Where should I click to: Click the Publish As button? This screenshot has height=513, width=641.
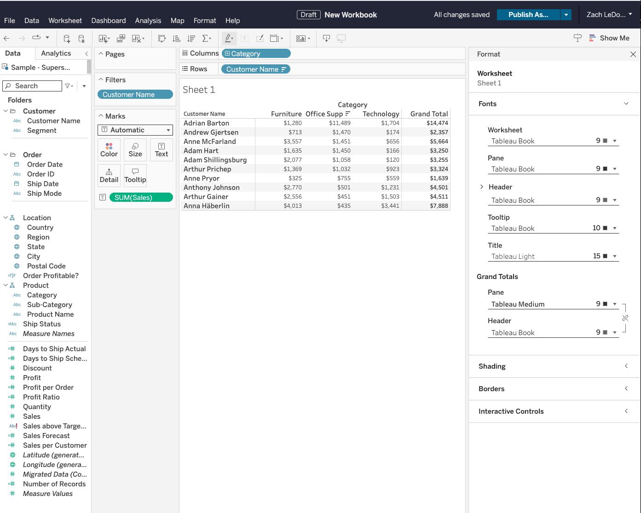click(x=528, y=14)
